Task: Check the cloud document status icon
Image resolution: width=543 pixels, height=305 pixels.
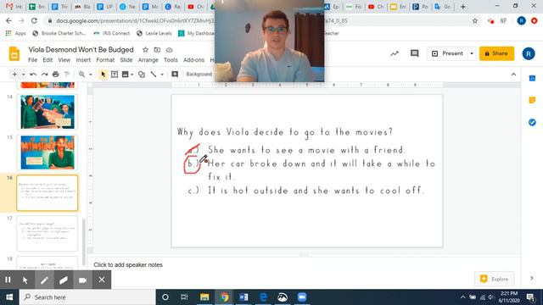Action: click(170, 50)
